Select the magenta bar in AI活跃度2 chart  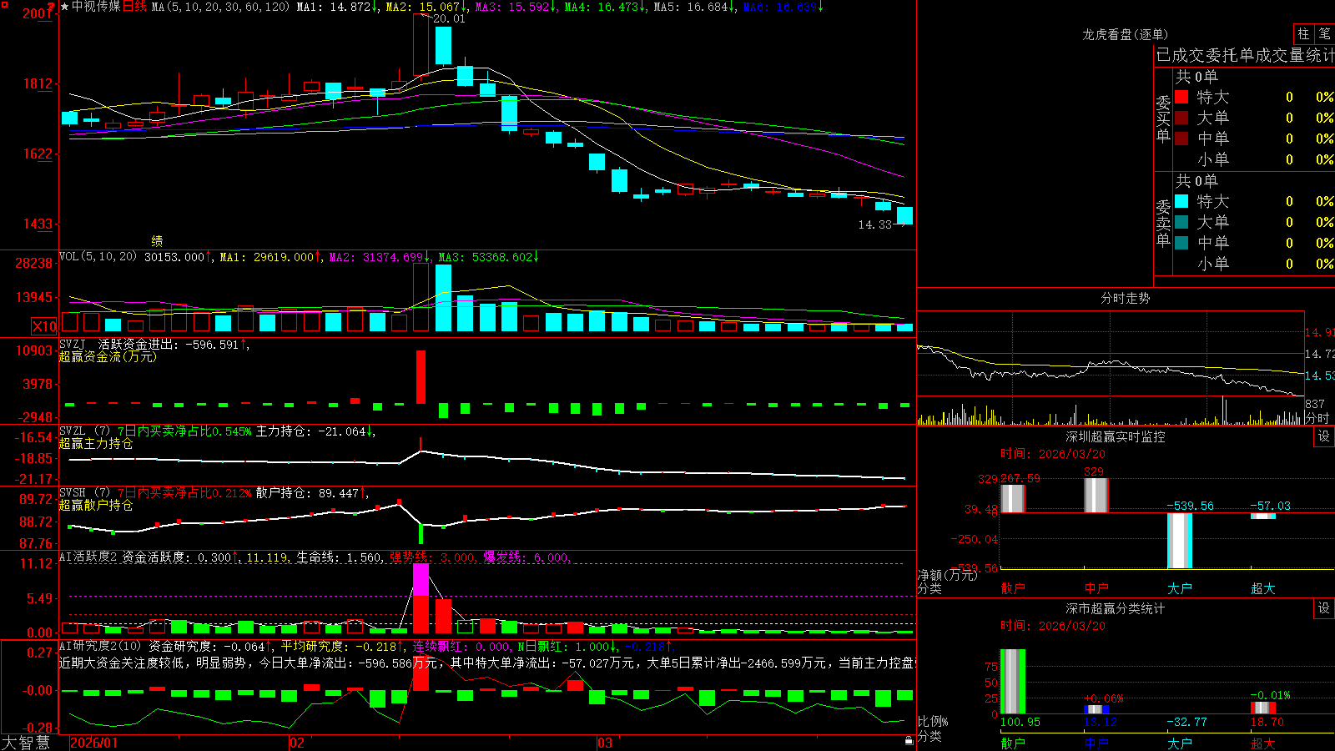point(421,580)
